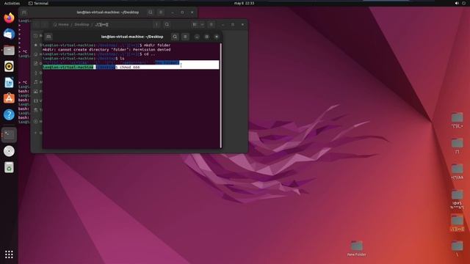Add a new tab in the back terminal window
470x264 pixels.
click(24, 12)
